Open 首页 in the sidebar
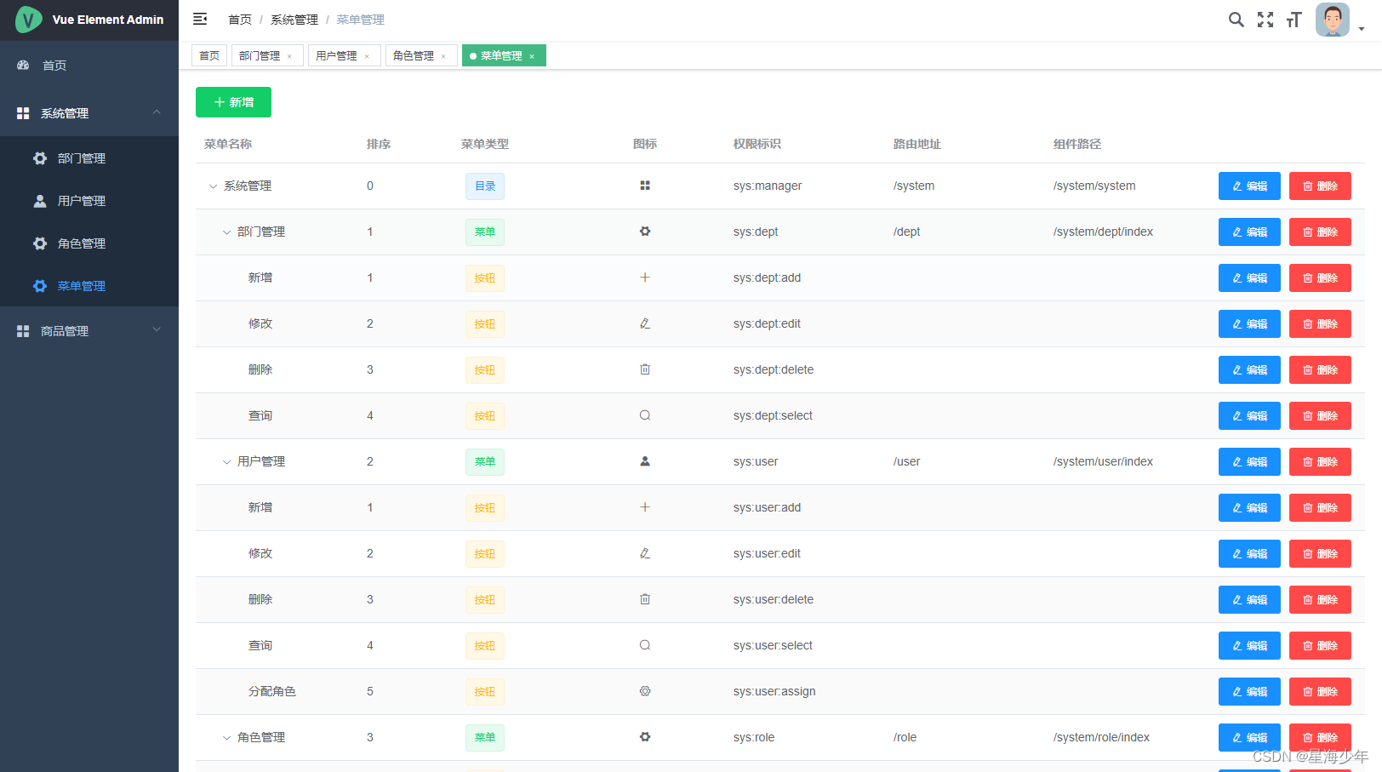Viewport: 1382px width, 772px height. pyautogui.click(x=89, y=65)
